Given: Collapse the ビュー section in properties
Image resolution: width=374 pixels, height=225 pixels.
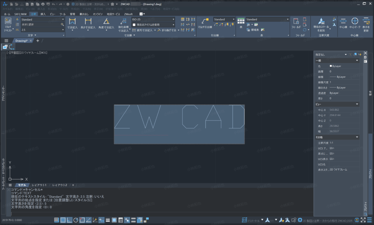Looking at the screenshot, I should (x=357, y=104).
